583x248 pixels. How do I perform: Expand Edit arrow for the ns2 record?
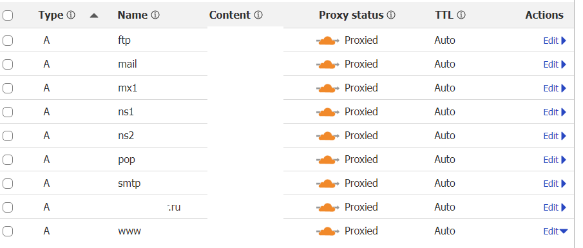tap(564, 136)
